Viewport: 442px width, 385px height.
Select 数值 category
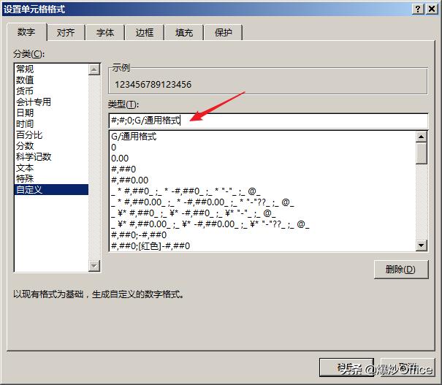tap(51, 80)
